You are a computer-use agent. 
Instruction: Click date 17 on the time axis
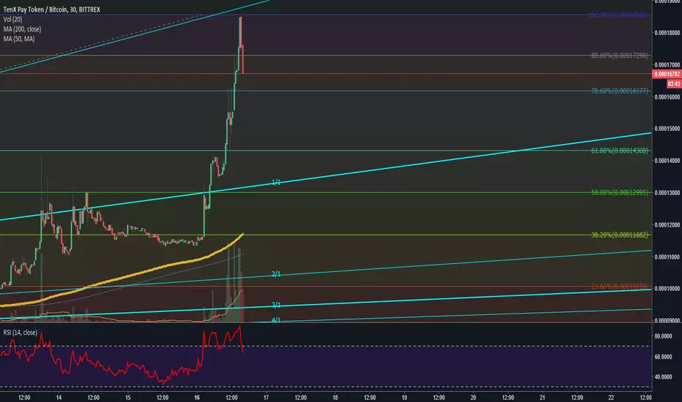click(x=266, y=397)
